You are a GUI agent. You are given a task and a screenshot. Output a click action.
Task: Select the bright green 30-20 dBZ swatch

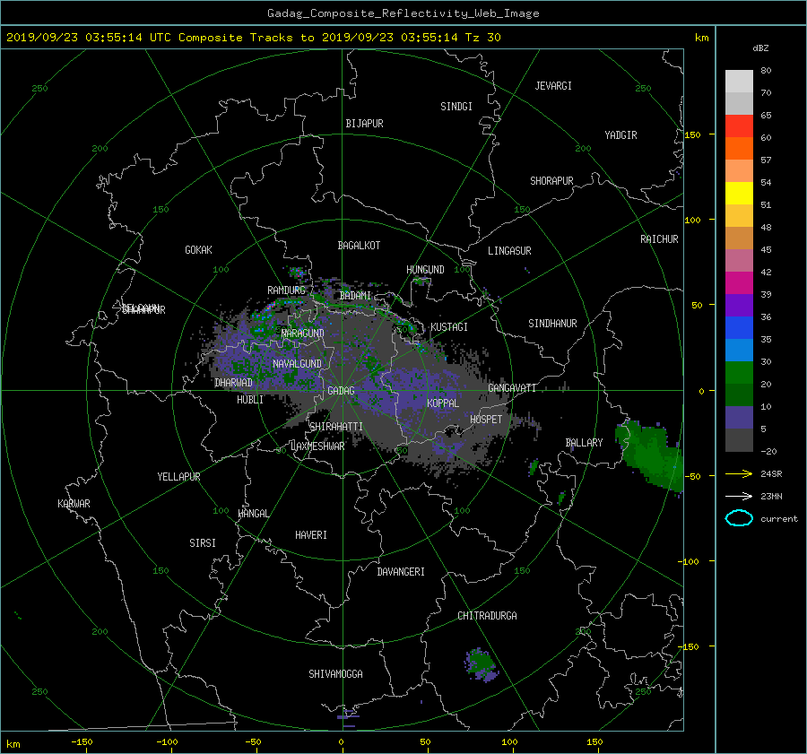(x=739, y=372)
